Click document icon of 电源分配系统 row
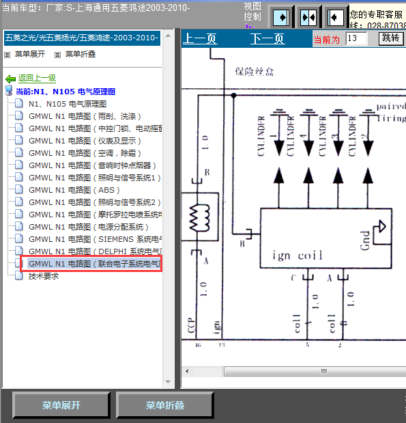The image size is (406, 423). pyautogui.click(x=19, y=227)
